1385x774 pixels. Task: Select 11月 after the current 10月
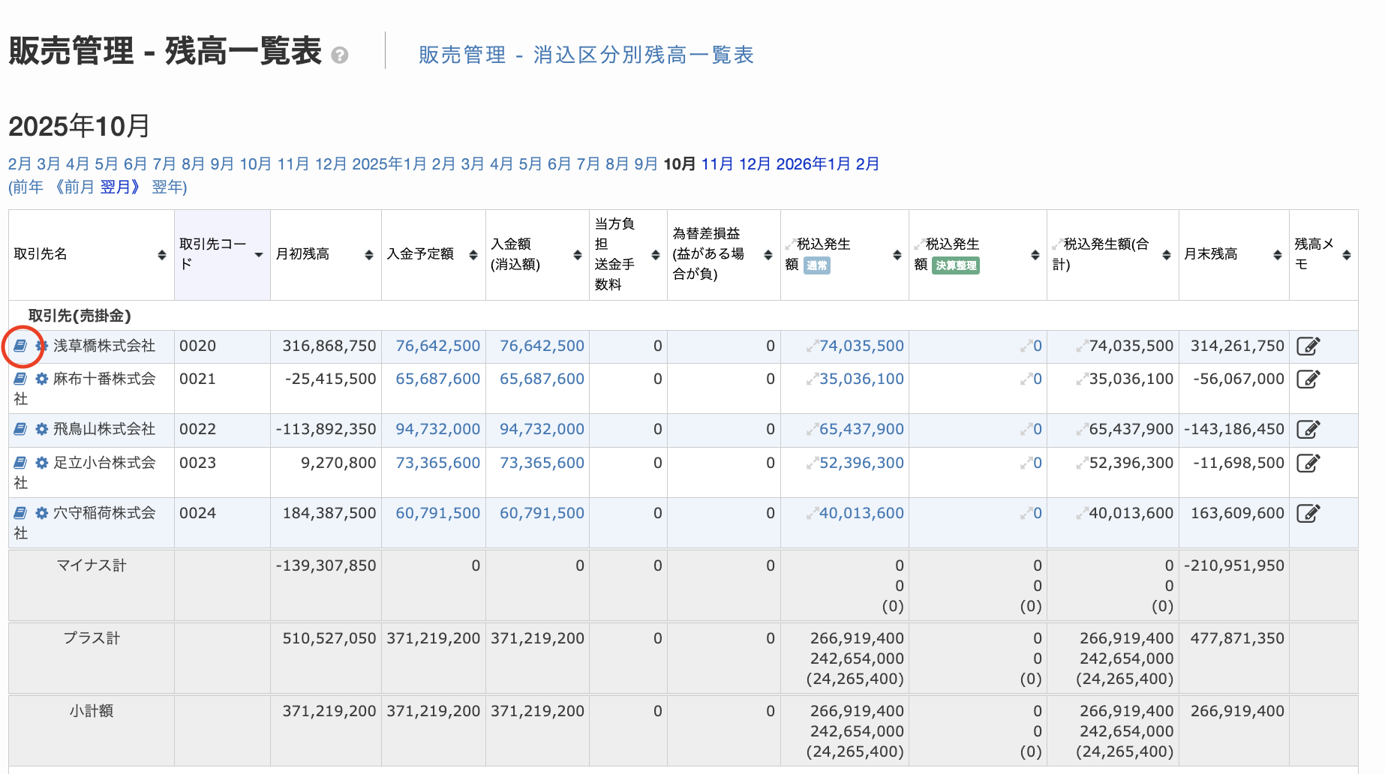(x=717, y=163)
